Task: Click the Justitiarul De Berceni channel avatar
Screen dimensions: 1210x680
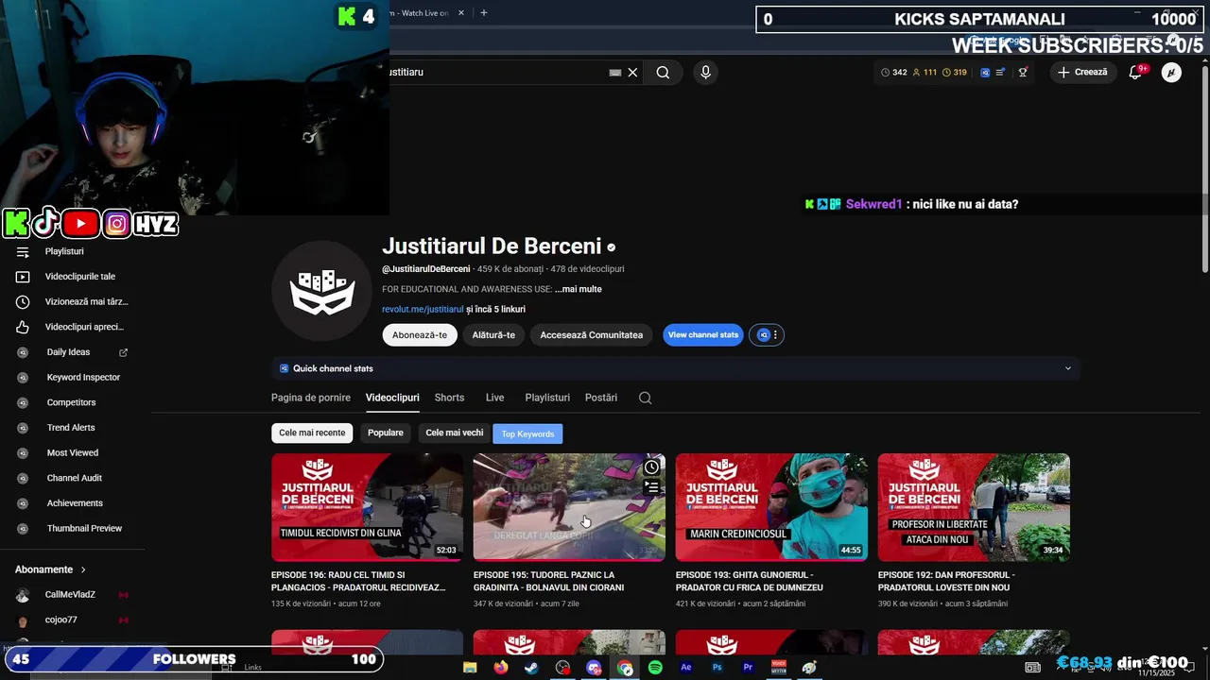Action: pyautogui.click(x=322, y=291)
